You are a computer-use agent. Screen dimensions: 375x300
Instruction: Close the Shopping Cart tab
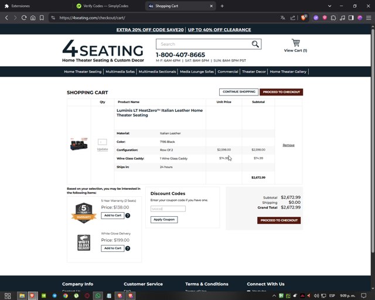tap(211, 6)
